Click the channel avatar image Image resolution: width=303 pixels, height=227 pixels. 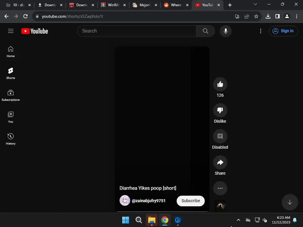coord(125,201)
